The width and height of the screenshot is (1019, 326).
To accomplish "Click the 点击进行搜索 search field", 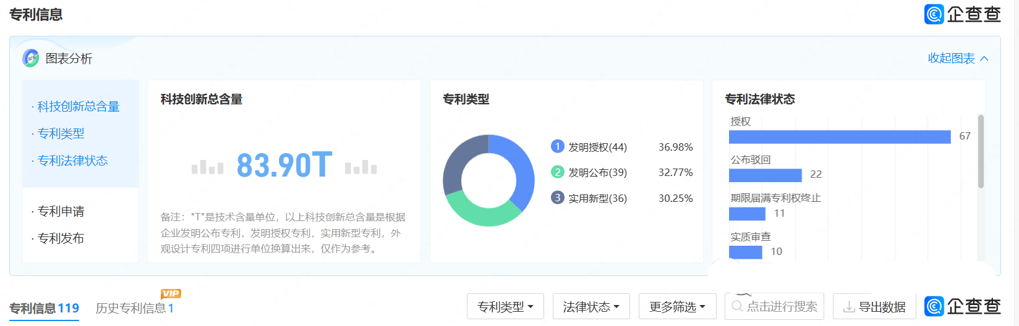I will pos(774,306).
